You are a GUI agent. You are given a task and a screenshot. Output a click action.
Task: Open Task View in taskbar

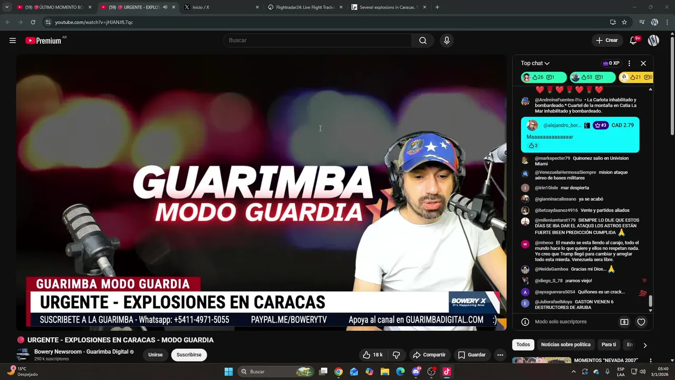[323, 372]
